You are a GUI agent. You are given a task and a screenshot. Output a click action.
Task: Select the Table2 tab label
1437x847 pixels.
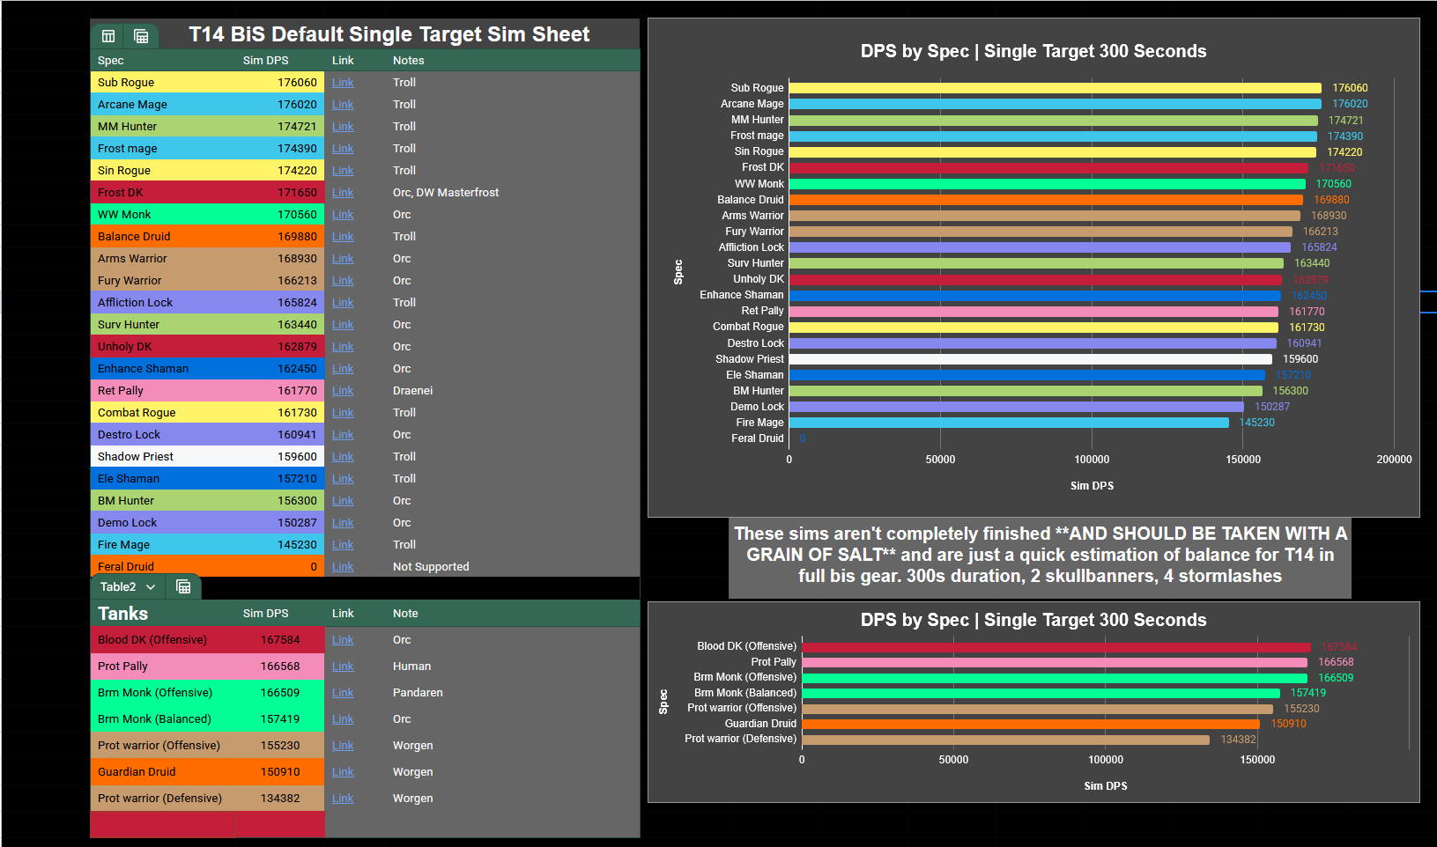point(118,586)
